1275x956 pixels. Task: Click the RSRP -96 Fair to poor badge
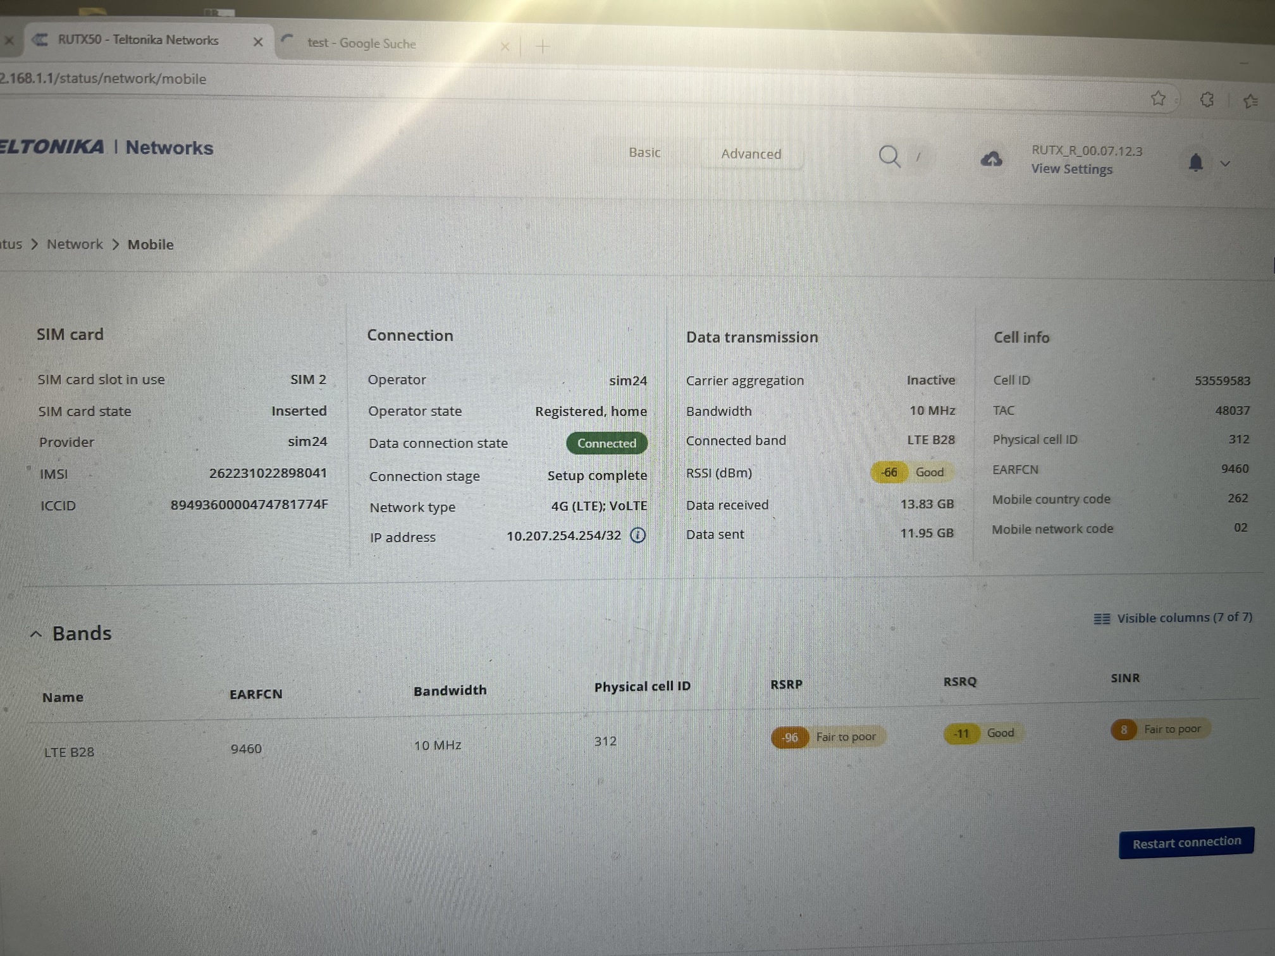pyautogui.click(x=828, y=737)
